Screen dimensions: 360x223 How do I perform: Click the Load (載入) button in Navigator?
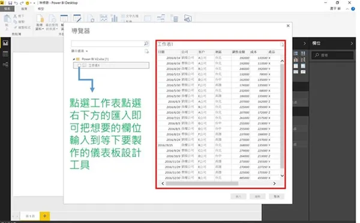point(238,197)
